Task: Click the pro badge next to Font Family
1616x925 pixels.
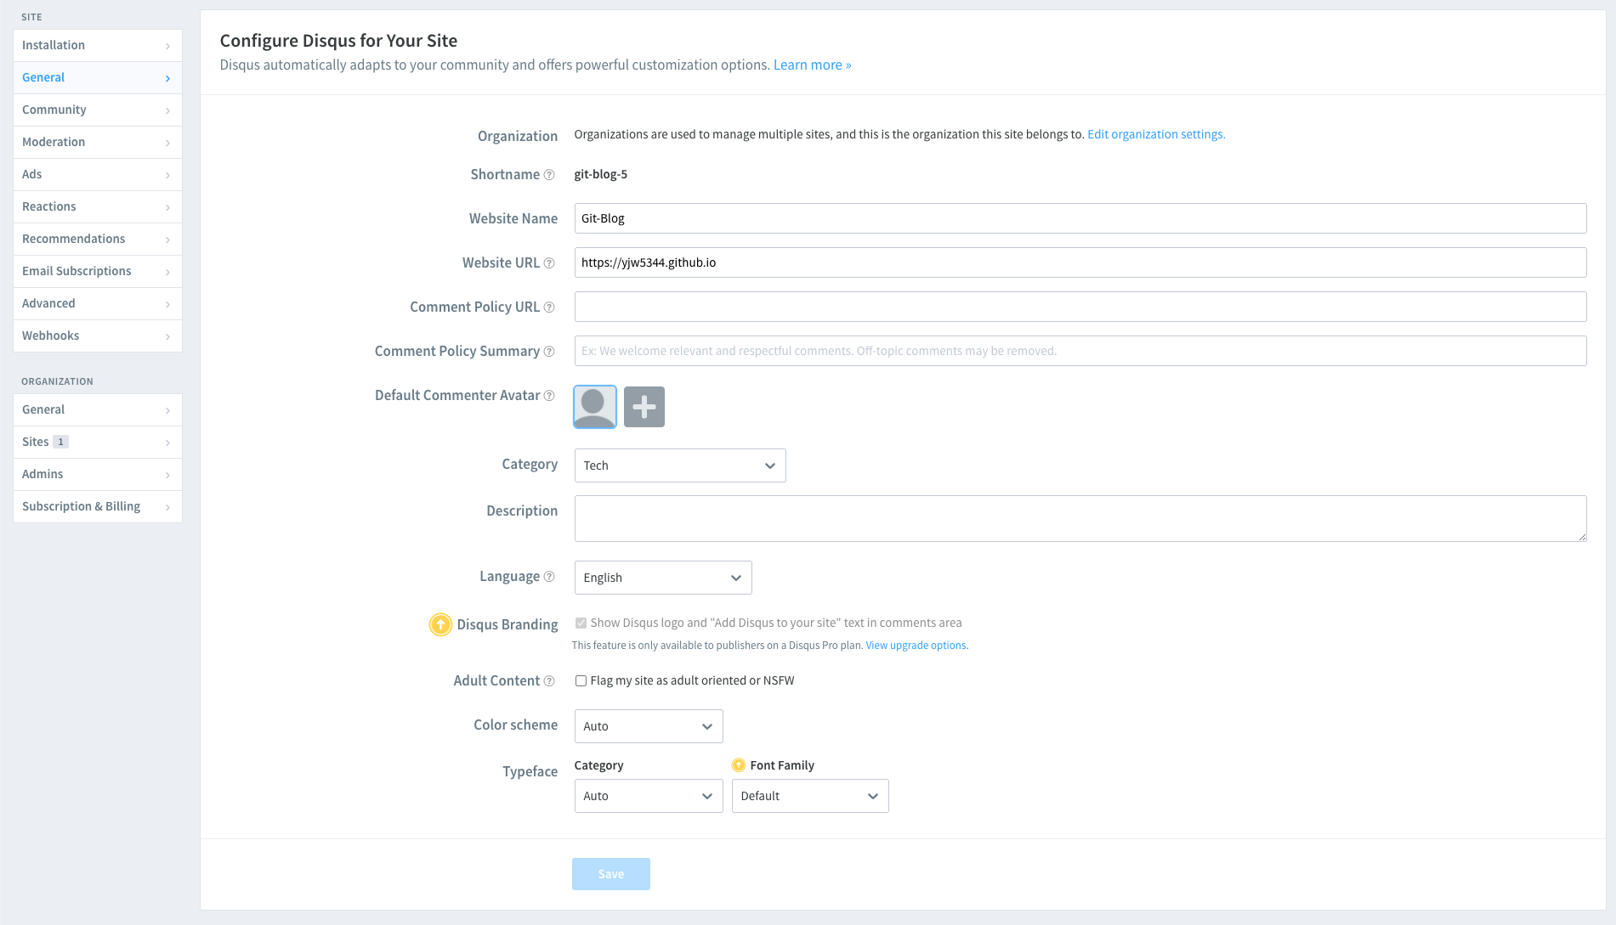Action: [x=739, y=764]
